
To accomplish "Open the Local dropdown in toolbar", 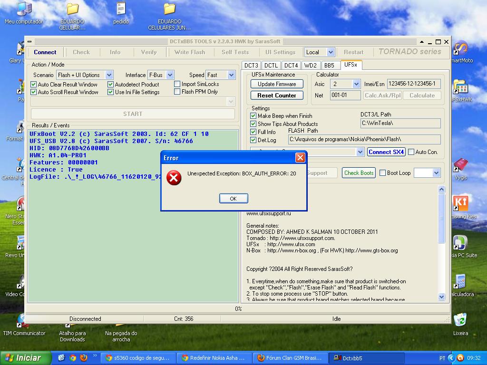I will (x=331, y=52).
